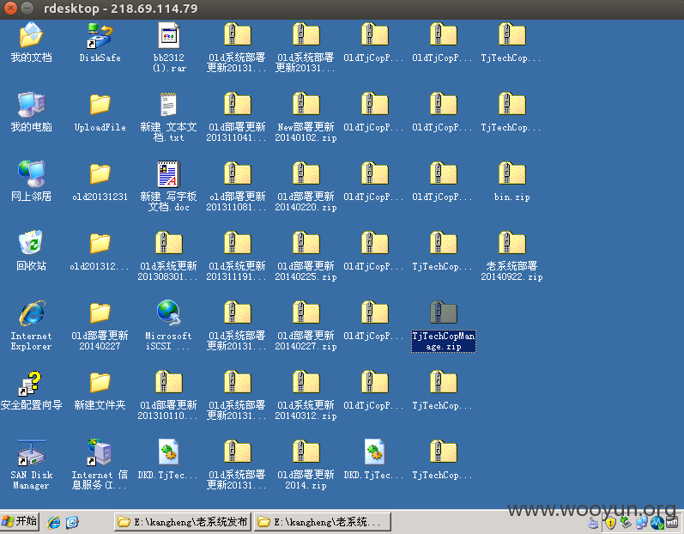Launch Internet Explorer from quick launch
Screen dimensions: 684x534
[x=54, y=522]
